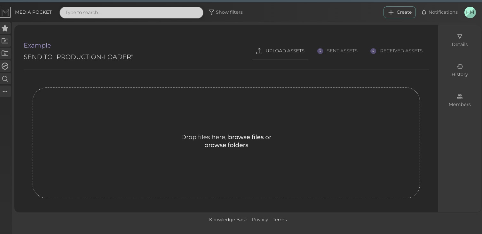Open the three-dots more menu in the sidebar
482x234 pixels.
click(5, 91)
